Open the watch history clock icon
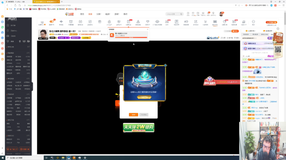The image size is (286, 160). click(x=188, y=13)
